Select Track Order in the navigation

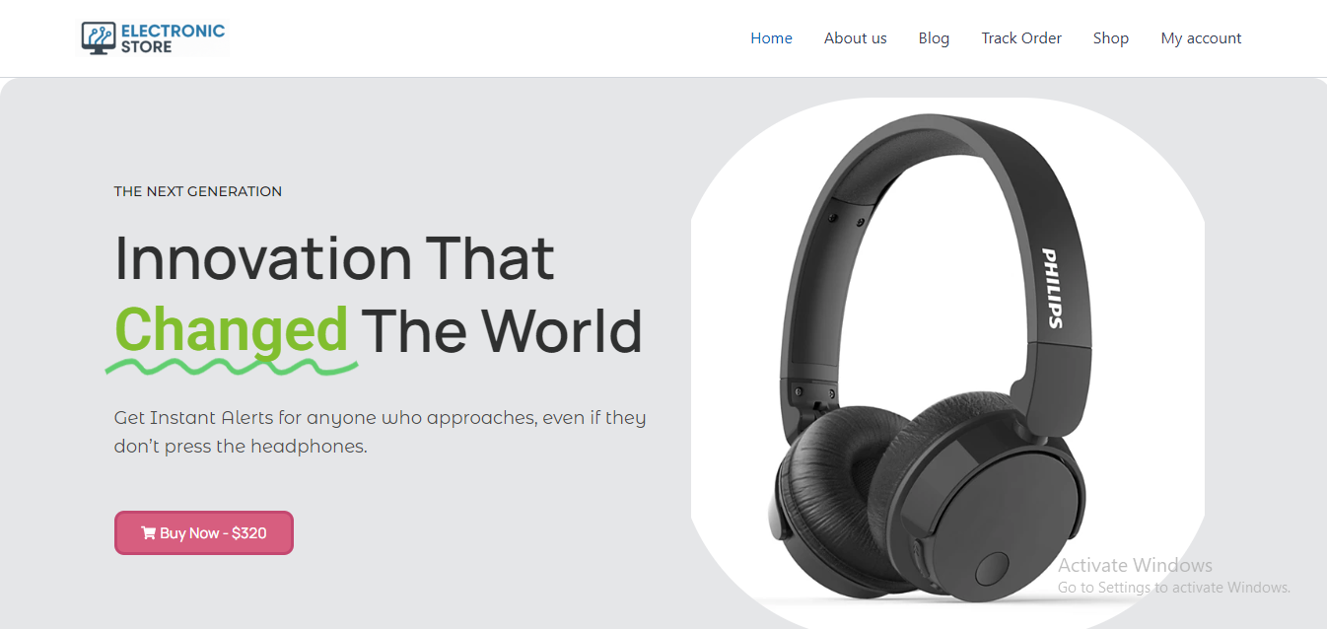(x=1021, y=38)
